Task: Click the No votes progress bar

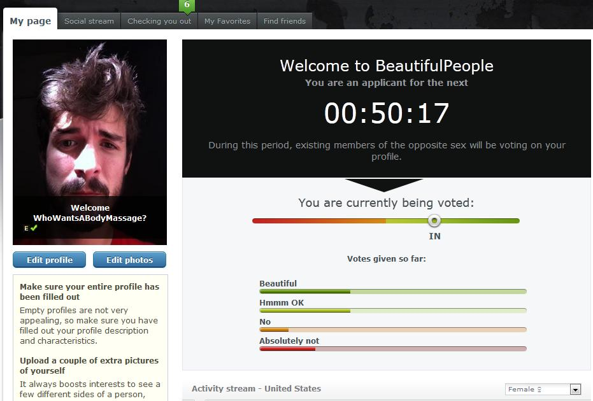Action: 393,330
